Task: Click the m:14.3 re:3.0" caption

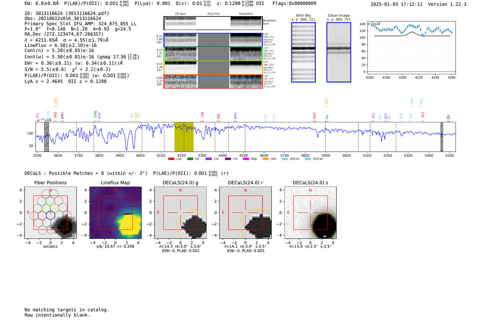Action: tap(180, 246)
